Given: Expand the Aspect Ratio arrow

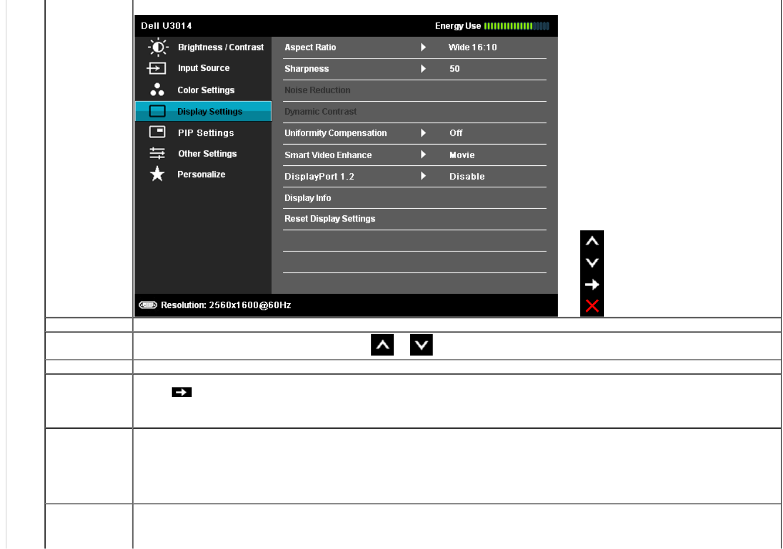Looking at the screenshot, I should point(423,47).
